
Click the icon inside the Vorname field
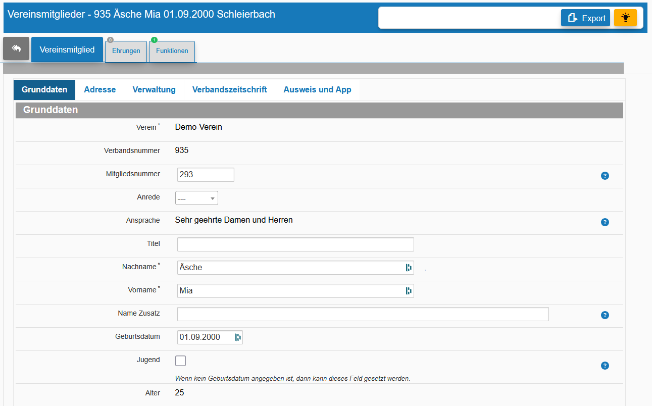409,291
